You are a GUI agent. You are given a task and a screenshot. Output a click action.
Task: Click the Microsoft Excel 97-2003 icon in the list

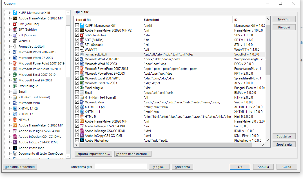click(82, 83)
